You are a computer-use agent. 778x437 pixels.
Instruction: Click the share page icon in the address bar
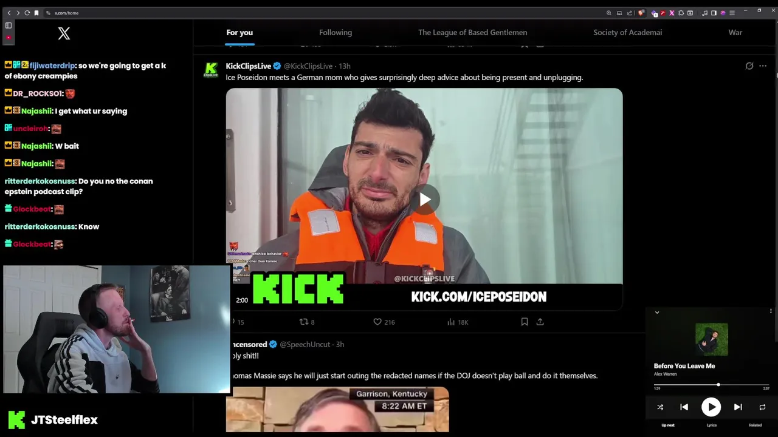630,13
